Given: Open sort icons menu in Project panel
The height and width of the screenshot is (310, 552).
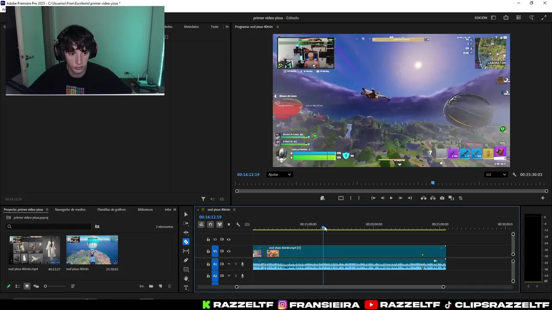Looking at the screenshot, I should point(72,286).
